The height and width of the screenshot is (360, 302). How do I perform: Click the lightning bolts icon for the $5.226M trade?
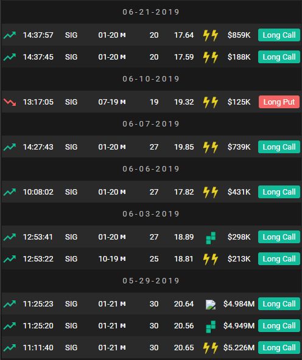pyautogui.click(x=211, y=348)
